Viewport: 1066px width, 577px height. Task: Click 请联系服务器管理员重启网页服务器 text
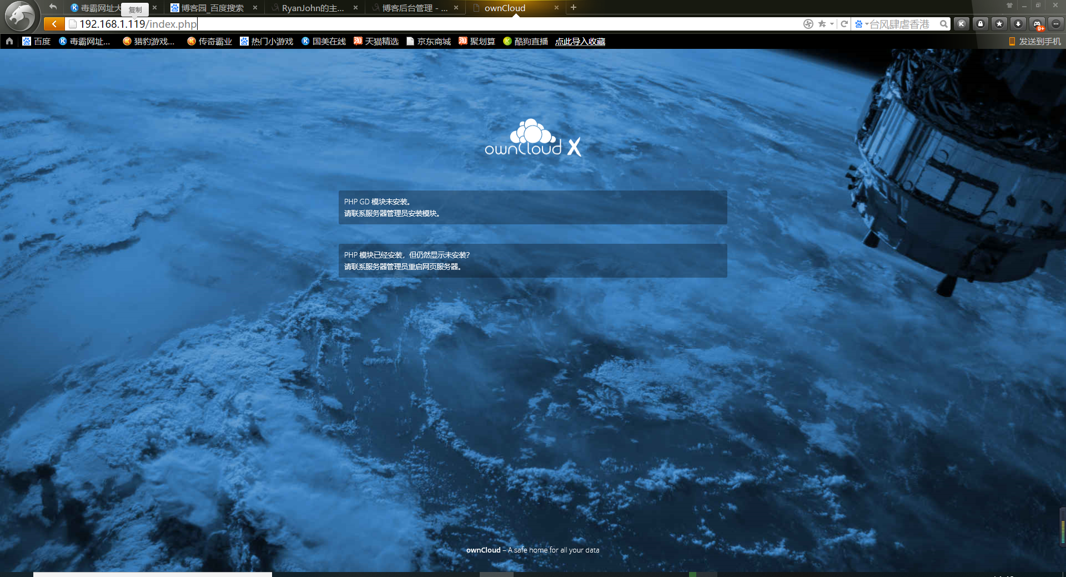(x=403, y=267)
